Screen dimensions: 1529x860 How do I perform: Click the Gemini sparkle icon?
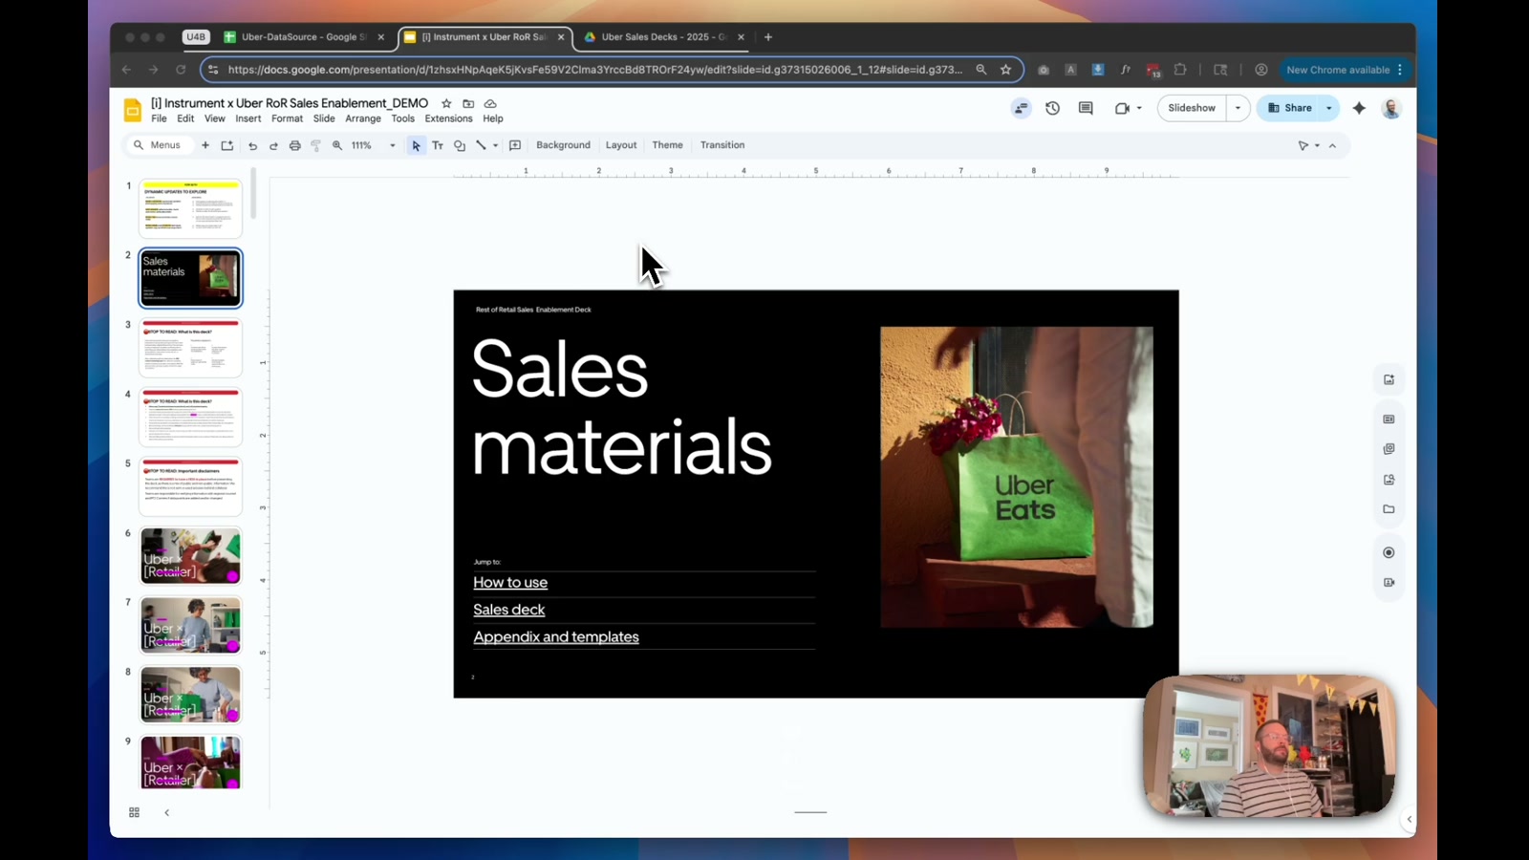[1359, 108]
